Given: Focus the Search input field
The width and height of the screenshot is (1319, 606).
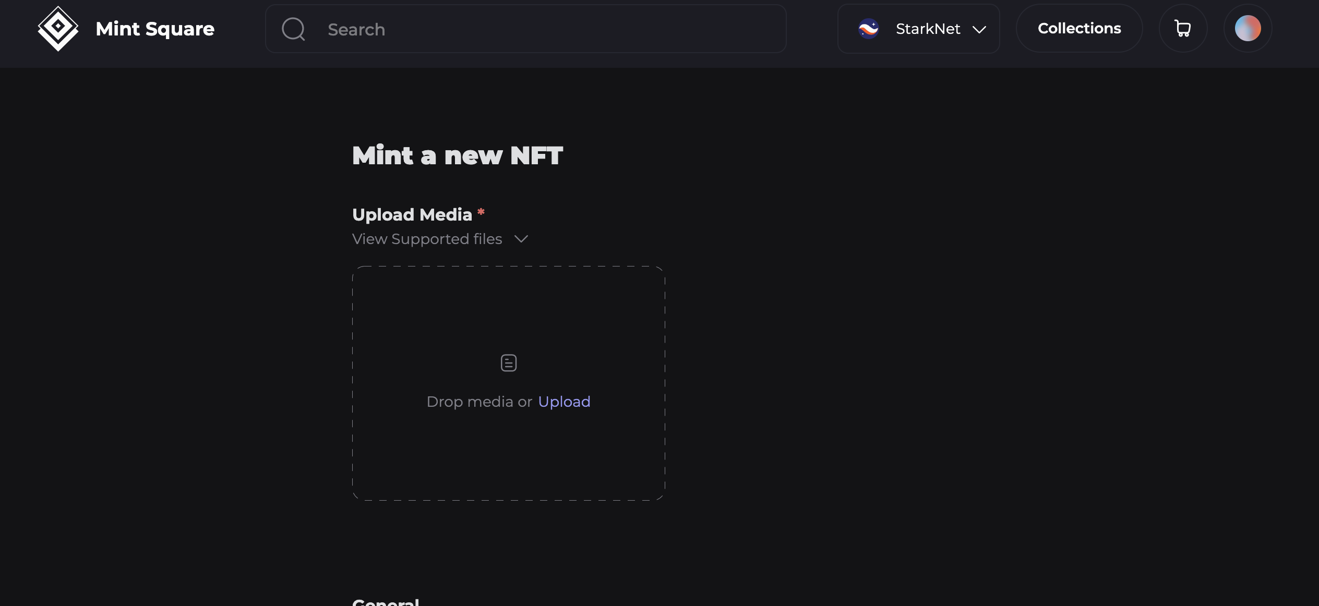Looking at the screenshot, I should 525,29.
